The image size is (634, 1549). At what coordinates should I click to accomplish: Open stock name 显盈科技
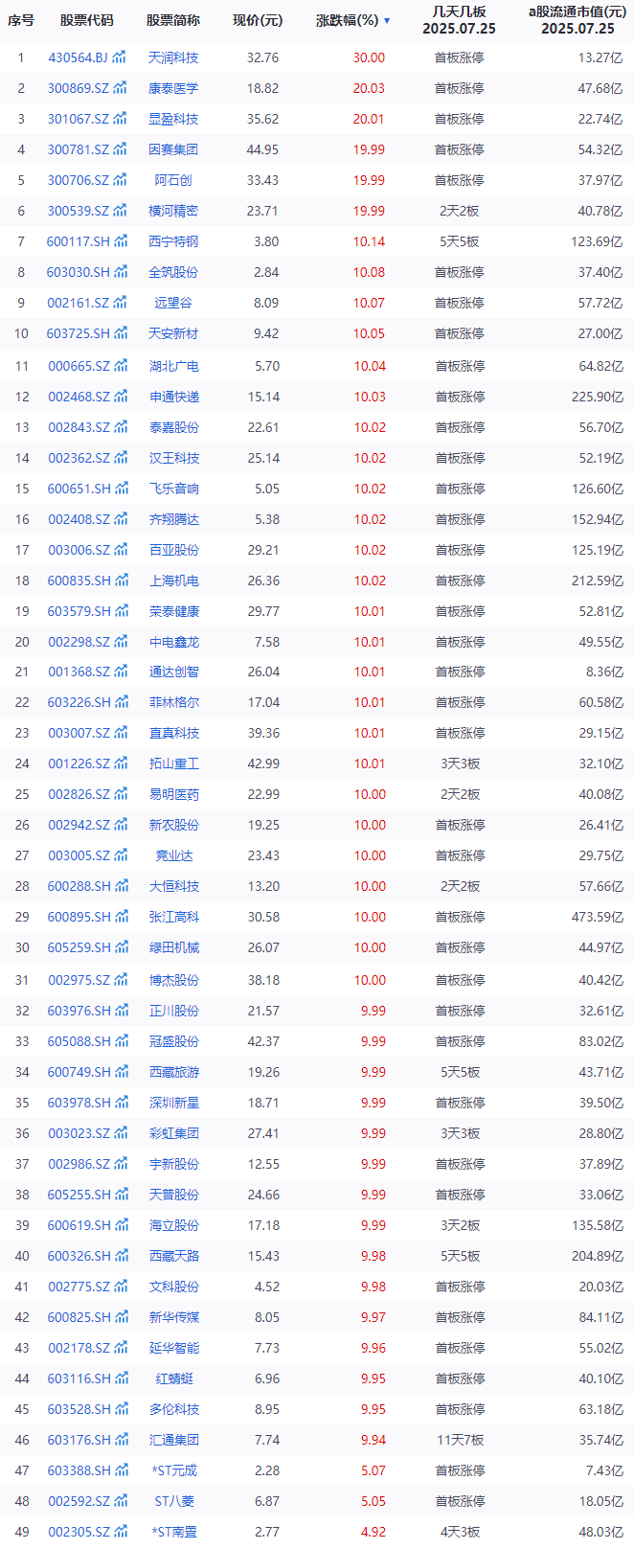174,119
